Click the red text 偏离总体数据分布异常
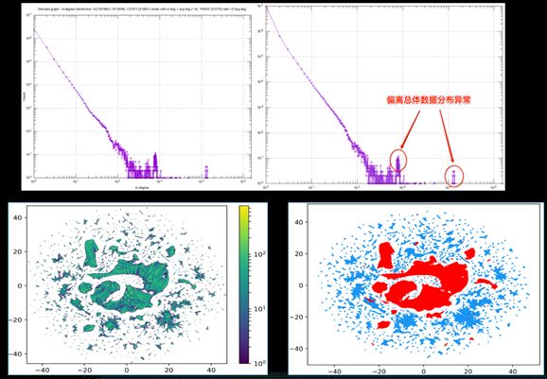Image resolution: width=547 pixels, height=379 pixels. click(429, 100)
